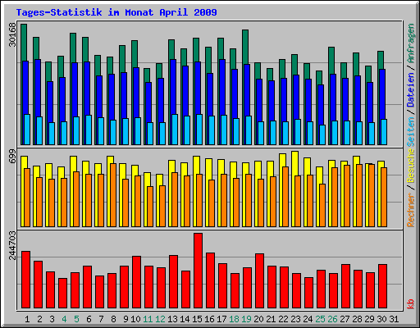Select green weekend day label 12
420x328 pixels.
[160, 319]
